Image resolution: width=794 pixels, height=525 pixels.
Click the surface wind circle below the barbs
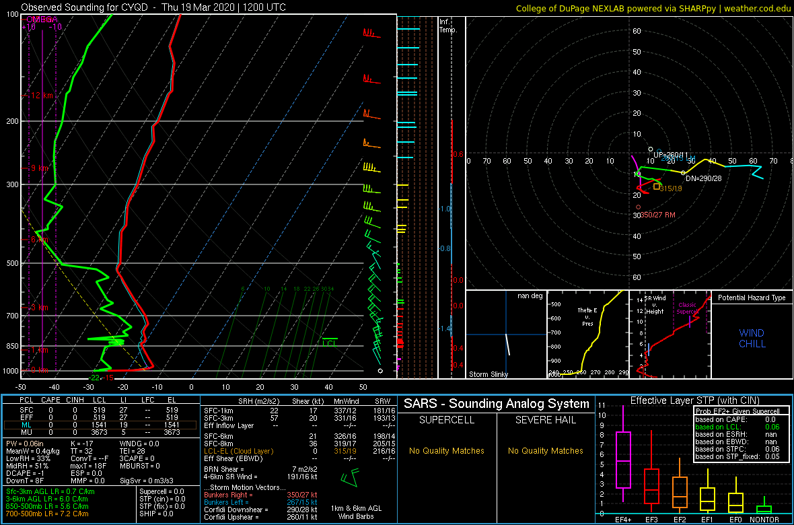pos(380,371)
